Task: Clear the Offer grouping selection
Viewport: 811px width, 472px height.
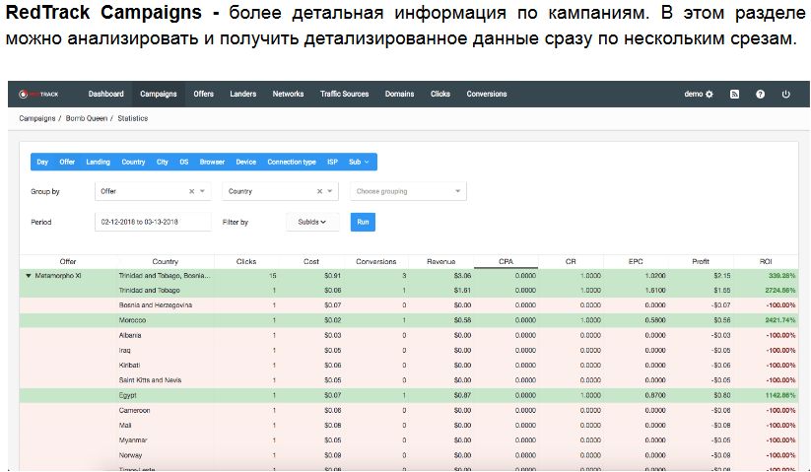Action: [x=191, y=191]
